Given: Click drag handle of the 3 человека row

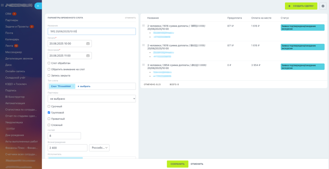Looking at the screenshot, I should coord(144,65).
